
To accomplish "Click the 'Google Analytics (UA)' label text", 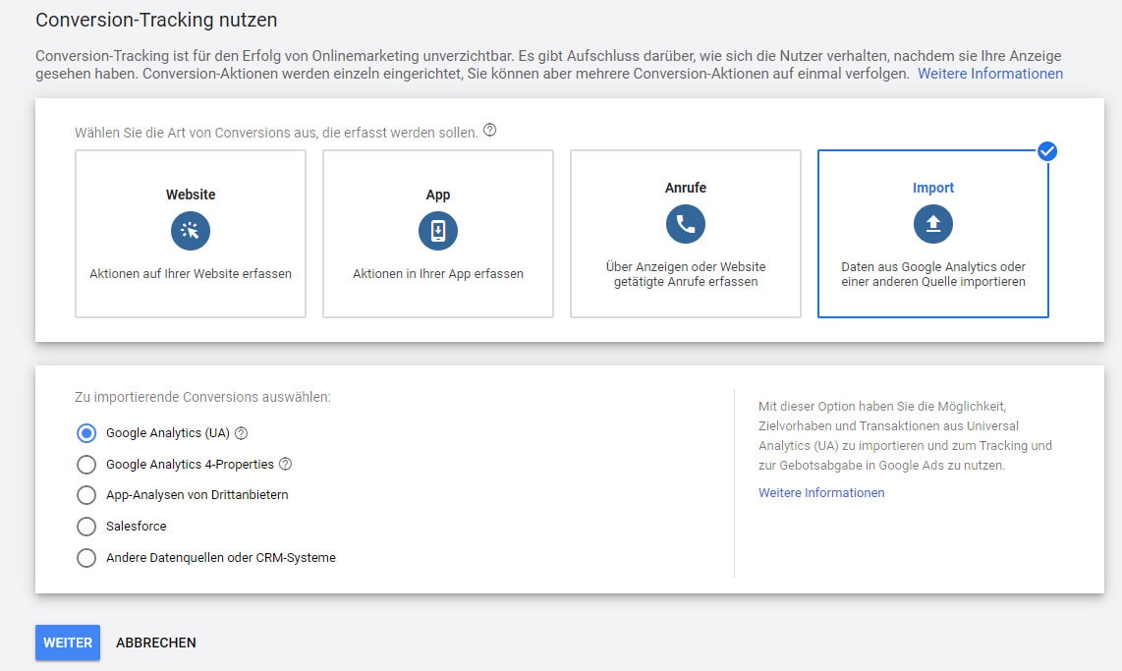I will 167,433.
